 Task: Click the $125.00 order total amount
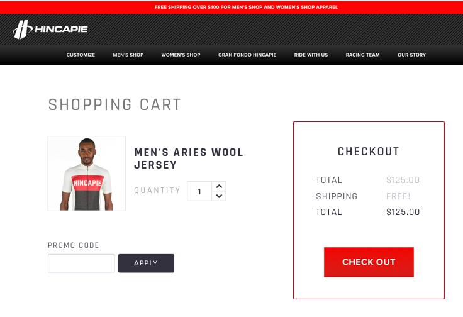coord(403,212)
